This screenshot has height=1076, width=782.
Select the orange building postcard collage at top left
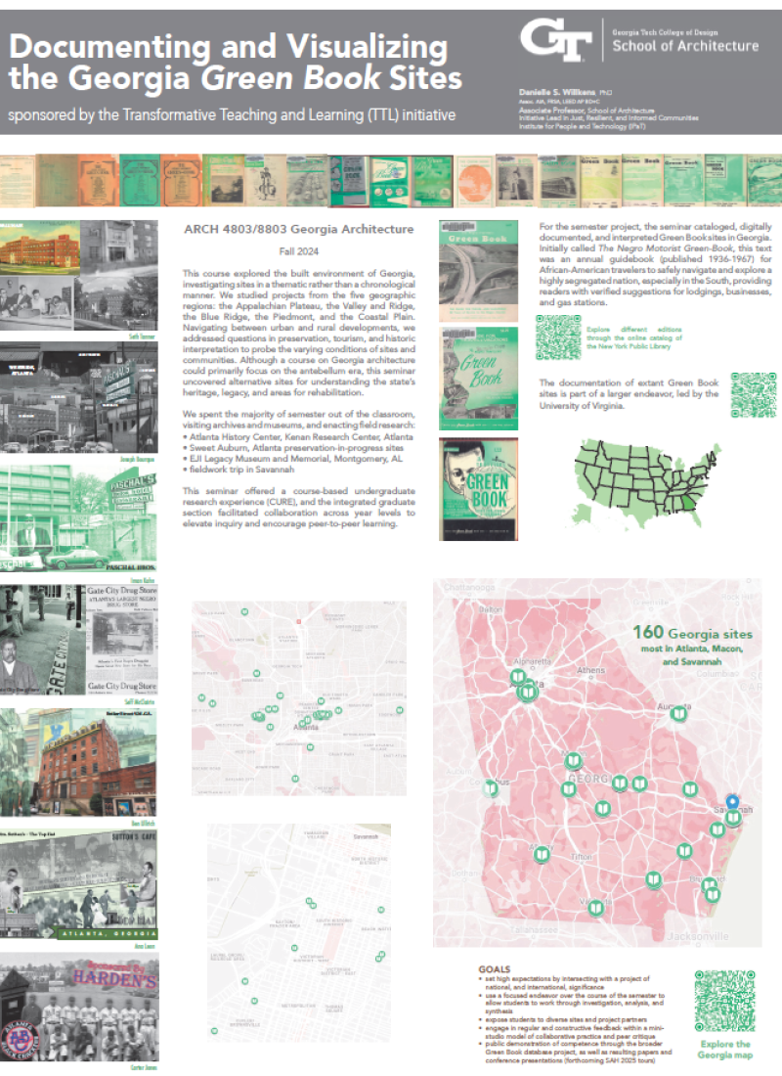(79, 275)
